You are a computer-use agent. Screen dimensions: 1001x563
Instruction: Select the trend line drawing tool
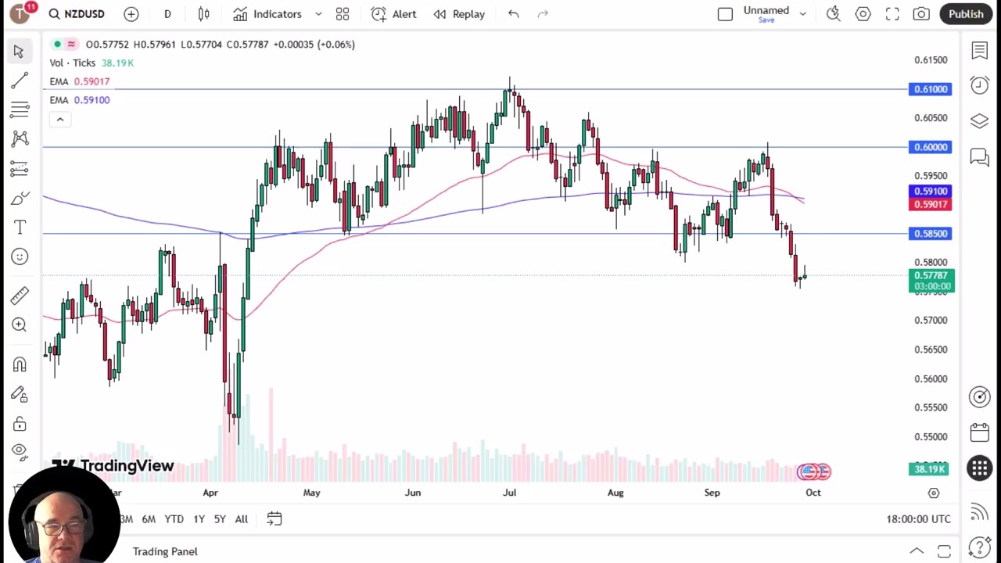click(x=20, y=80)
